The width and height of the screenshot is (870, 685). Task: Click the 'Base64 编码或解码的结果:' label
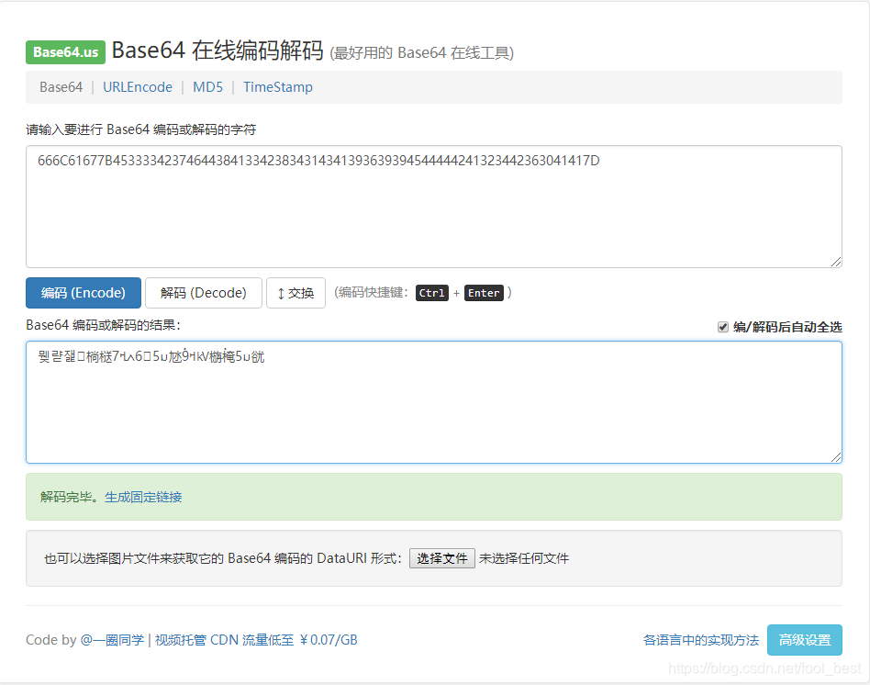(x=103, y=325)
